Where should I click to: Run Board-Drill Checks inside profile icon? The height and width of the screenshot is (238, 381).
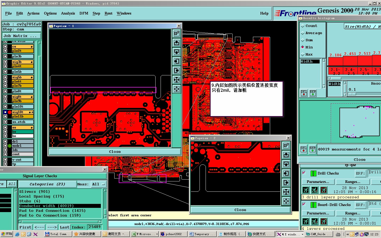tap(324, 221)
